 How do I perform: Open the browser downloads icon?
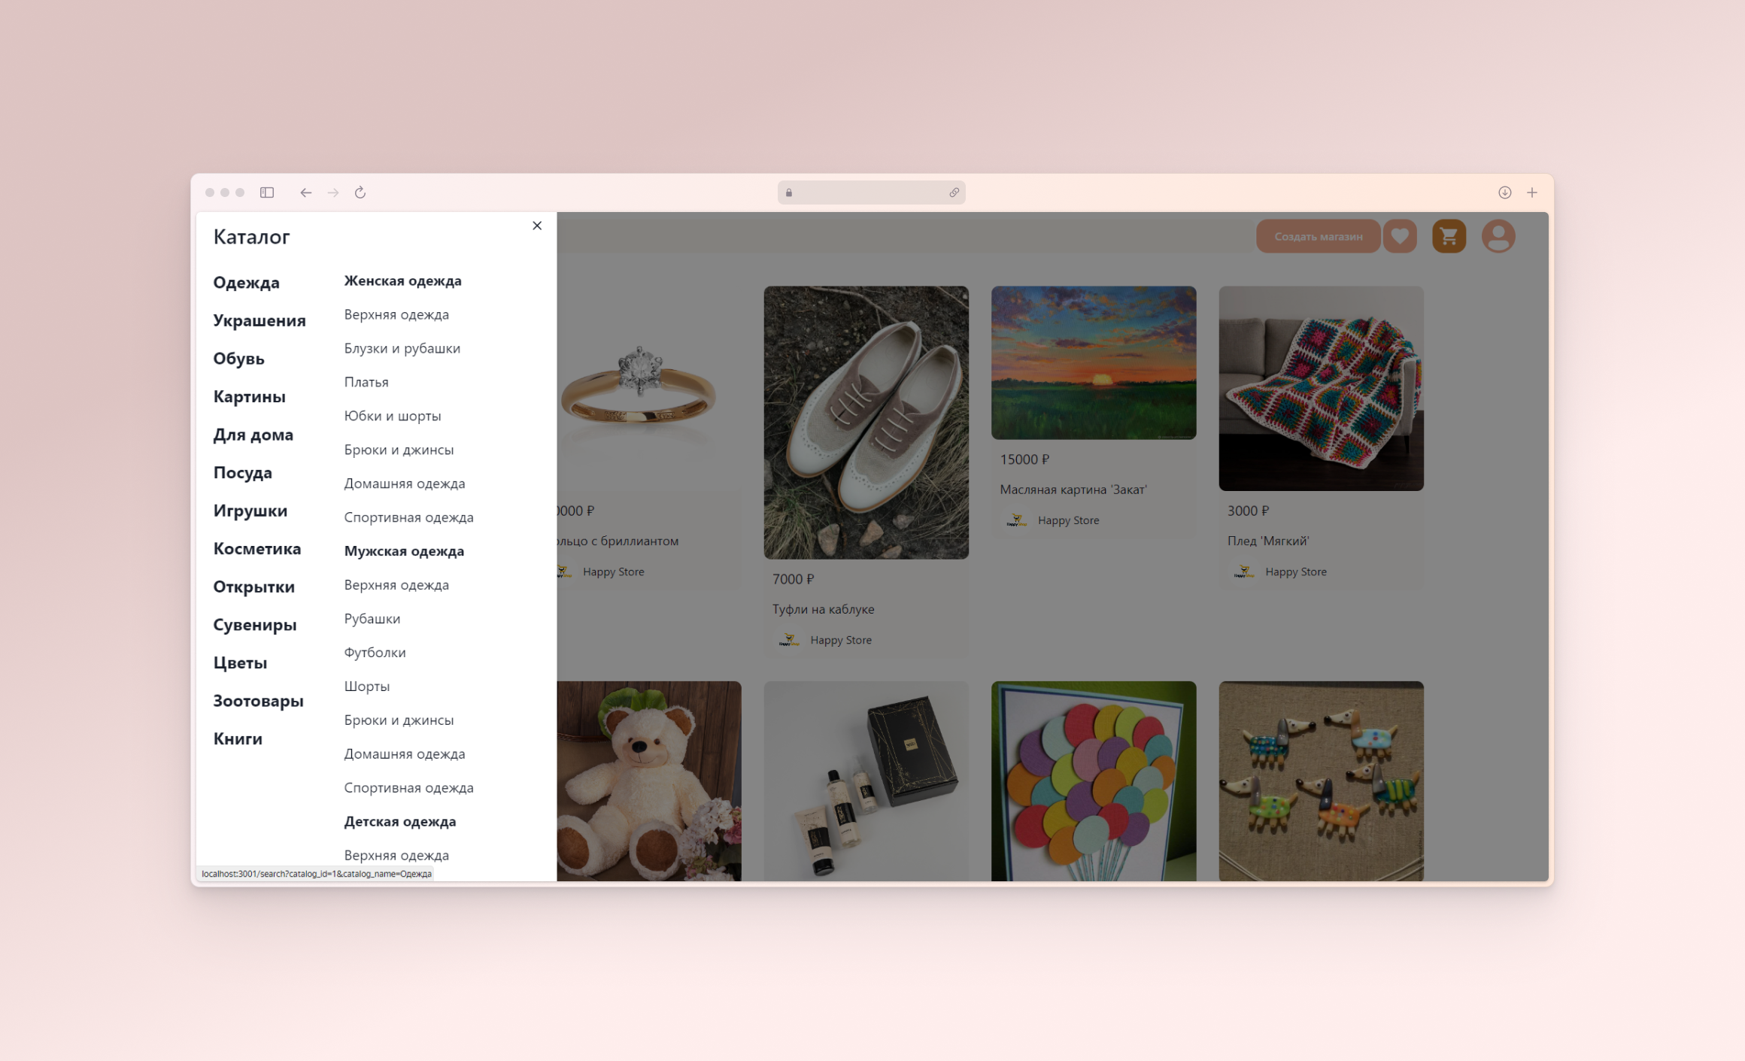[1504, 192]
